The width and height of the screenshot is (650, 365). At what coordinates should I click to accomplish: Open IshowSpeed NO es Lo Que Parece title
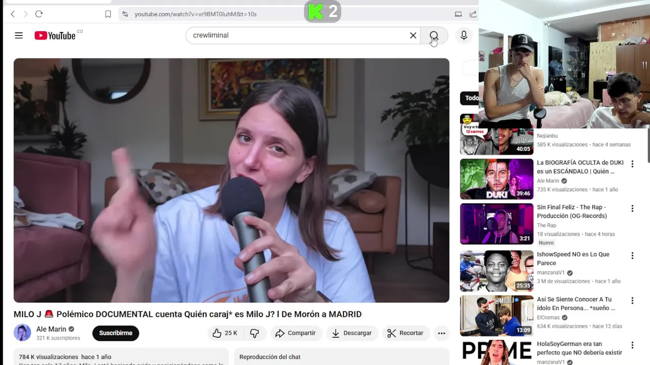[x=573, y=259]
